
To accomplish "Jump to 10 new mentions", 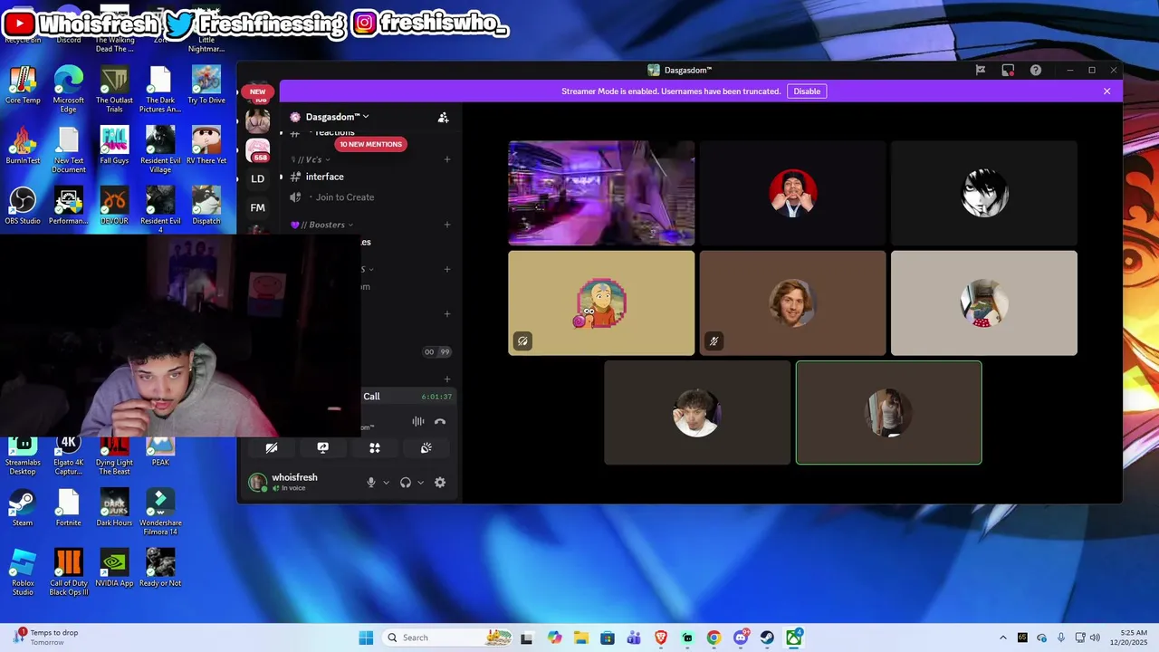I will (x=370, y=144).
